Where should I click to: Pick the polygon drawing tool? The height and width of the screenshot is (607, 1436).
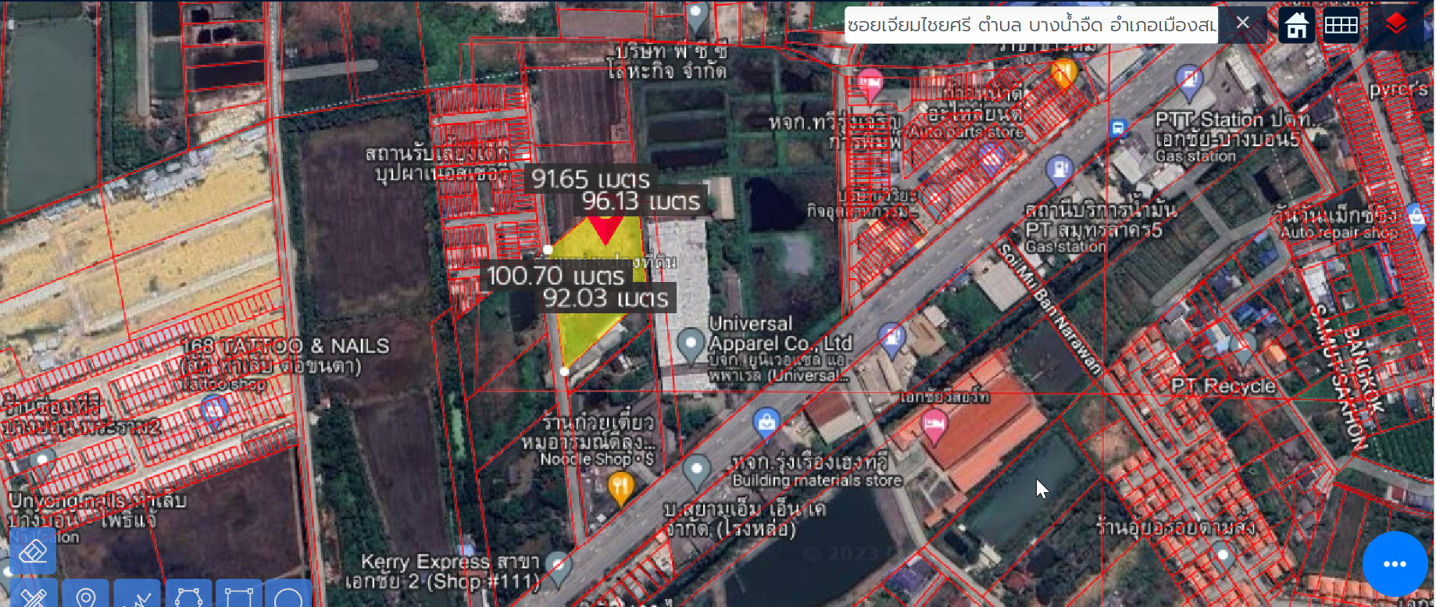pyautogui.click(x=188, y=595)
